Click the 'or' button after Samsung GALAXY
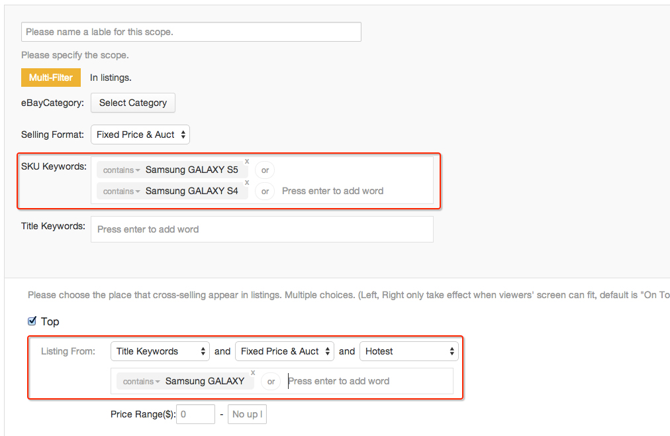The width and height of the screenshot is (670, 436). point(271,381)
